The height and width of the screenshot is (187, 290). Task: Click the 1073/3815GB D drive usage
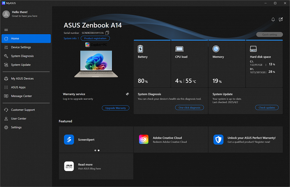point(257,72)
